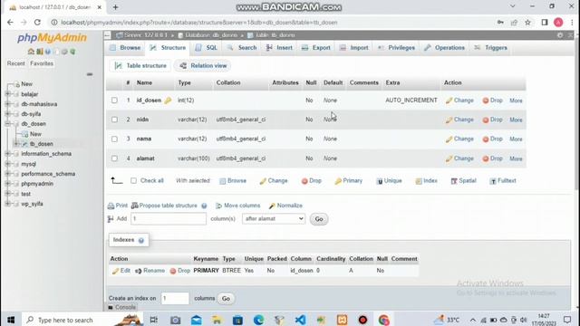Click Drop for the alamat column
Viewport: 580px width, 326px height.
point(493,158)
